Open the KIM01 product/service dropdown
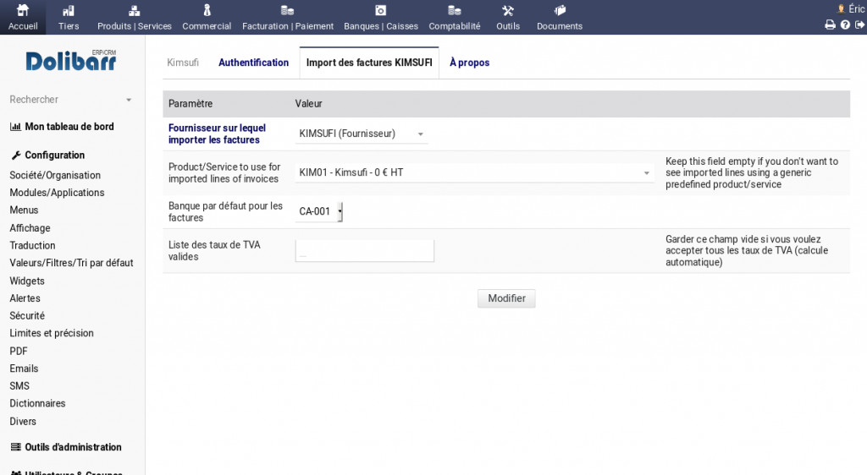The width and height of the screenshot is (867, 475). click(474, 172)
